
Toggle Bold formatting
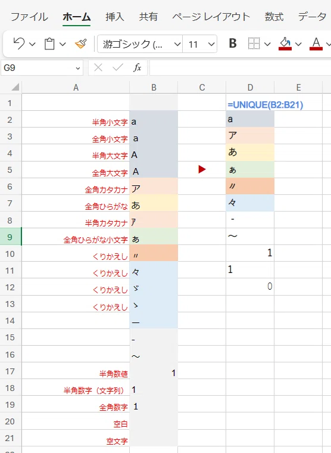(x=233, y=44)
